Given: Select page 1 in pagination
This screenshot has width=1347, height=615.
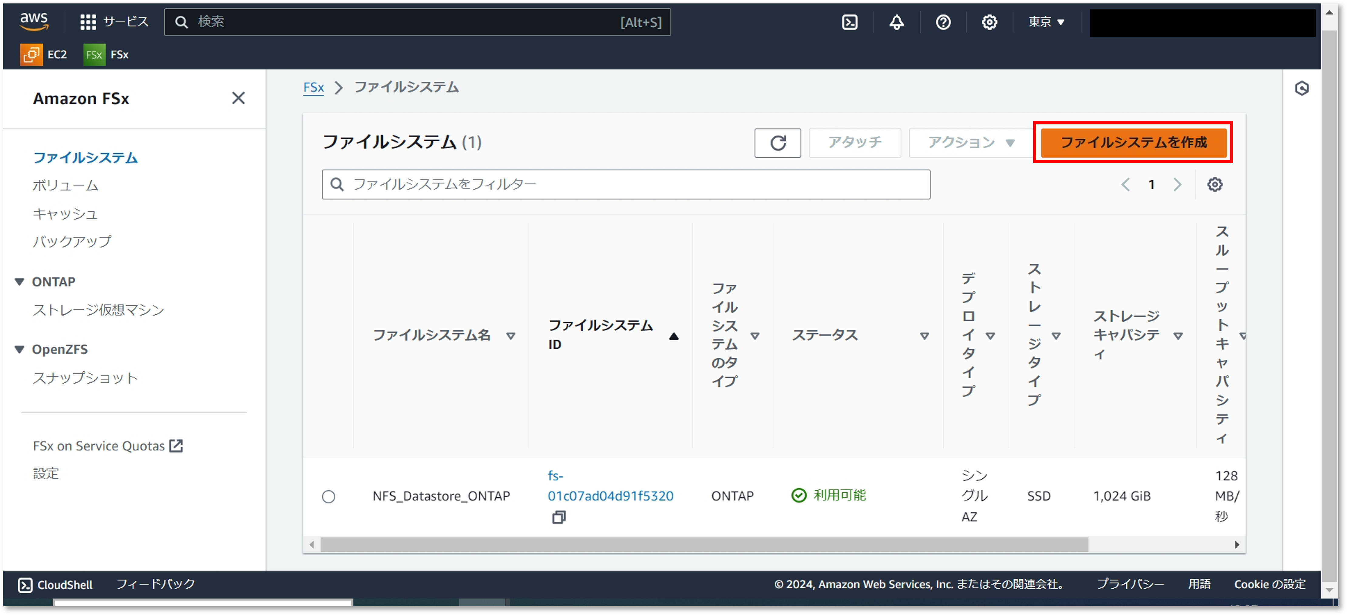Looking at the screenshot, I should pos(1151,184).
